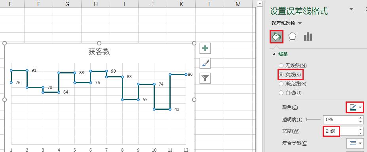Click the transparency slider track

(x=314, y=120)
